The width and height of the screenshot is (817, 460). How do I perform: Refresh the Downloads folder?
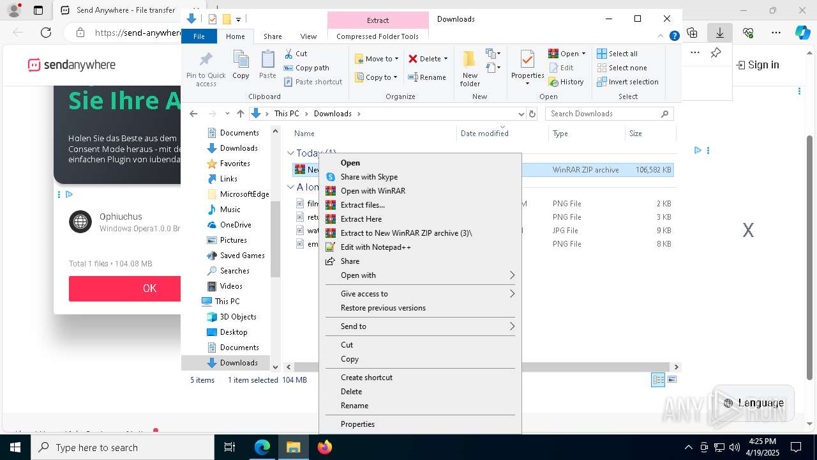532,114
